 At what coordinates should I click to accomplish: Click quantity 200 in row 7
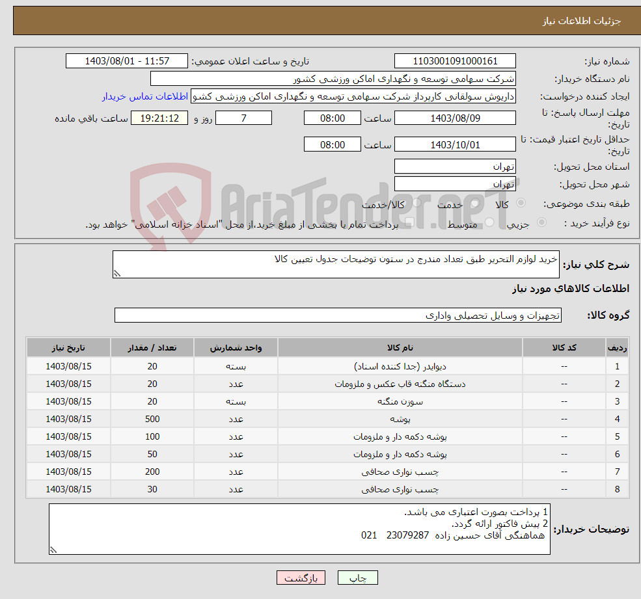pyautogui.click(x=152, y=472)
